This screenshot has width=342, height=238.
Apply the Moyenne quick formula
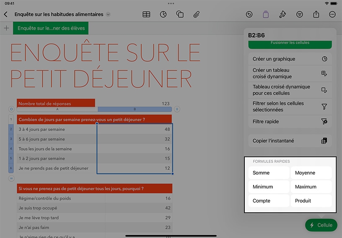(x=311, y=173)
